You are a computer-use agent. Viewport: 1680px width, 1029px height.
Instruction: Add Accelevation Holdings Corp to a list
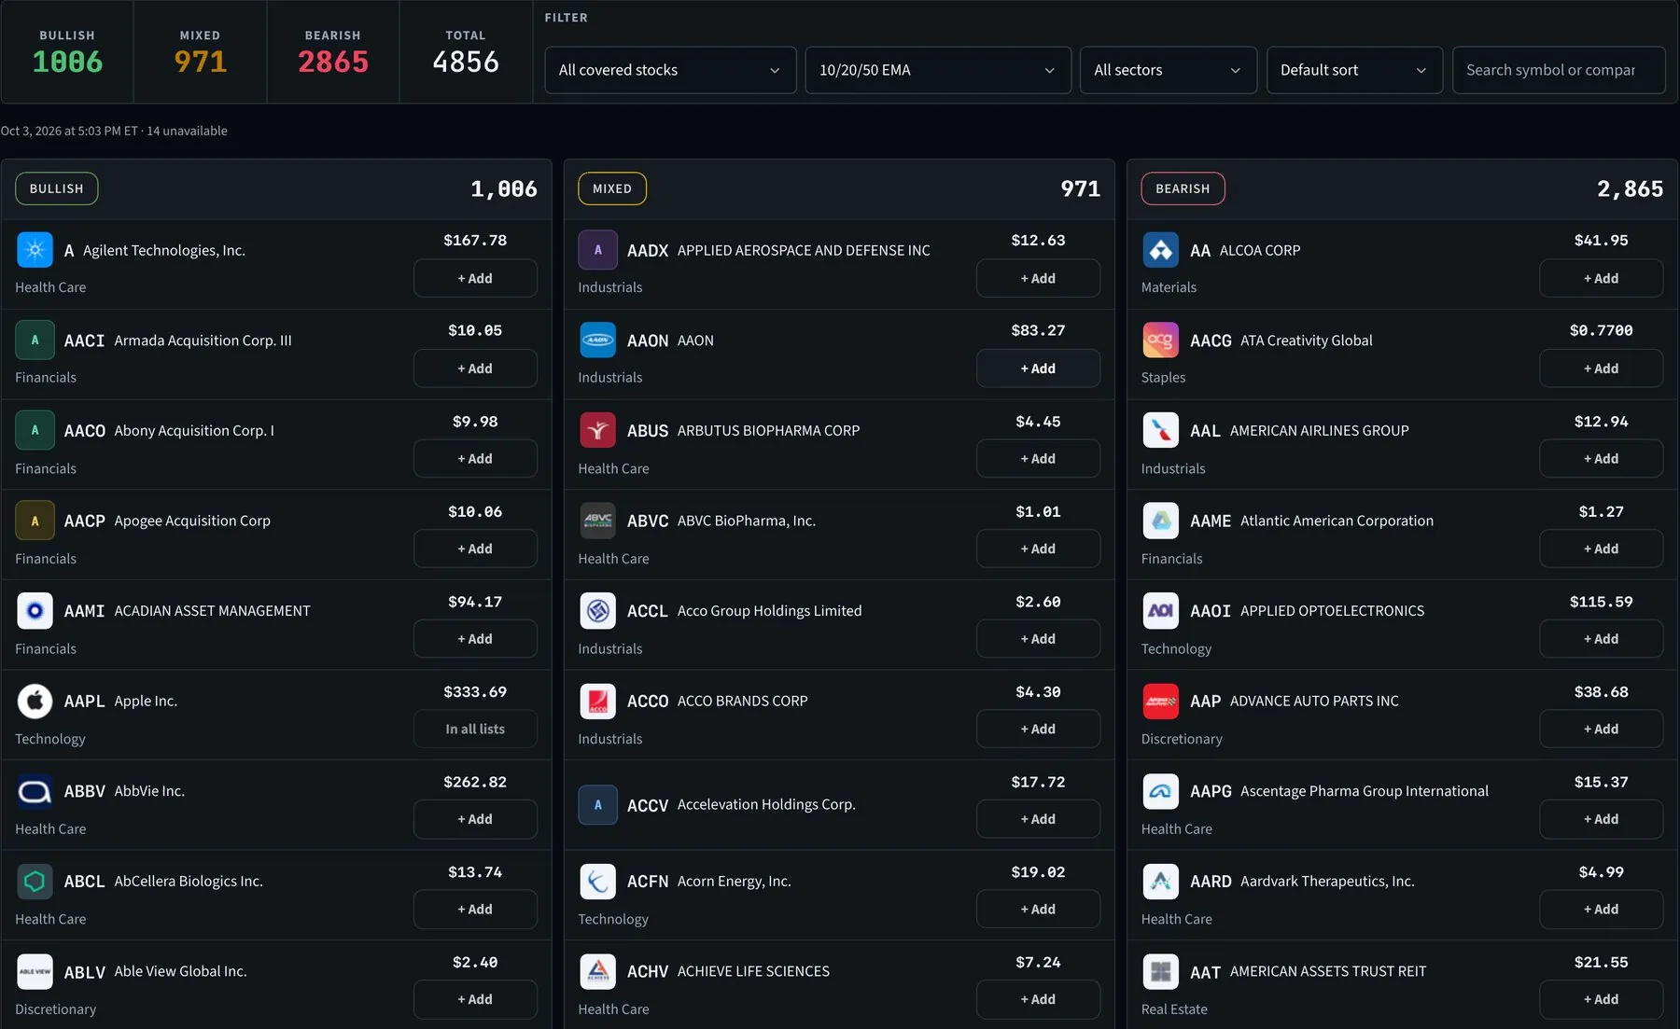[x=1038, y=819]
